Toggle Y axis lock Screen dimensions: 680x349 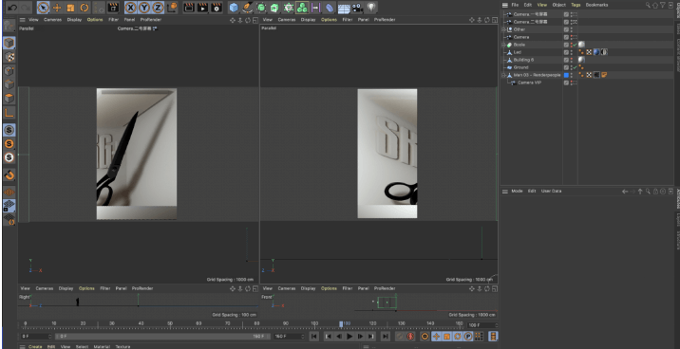point(144,8)
